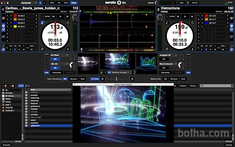Play deck 1 track
Viewport: 235px width, 147px height.
pos(60,17)
